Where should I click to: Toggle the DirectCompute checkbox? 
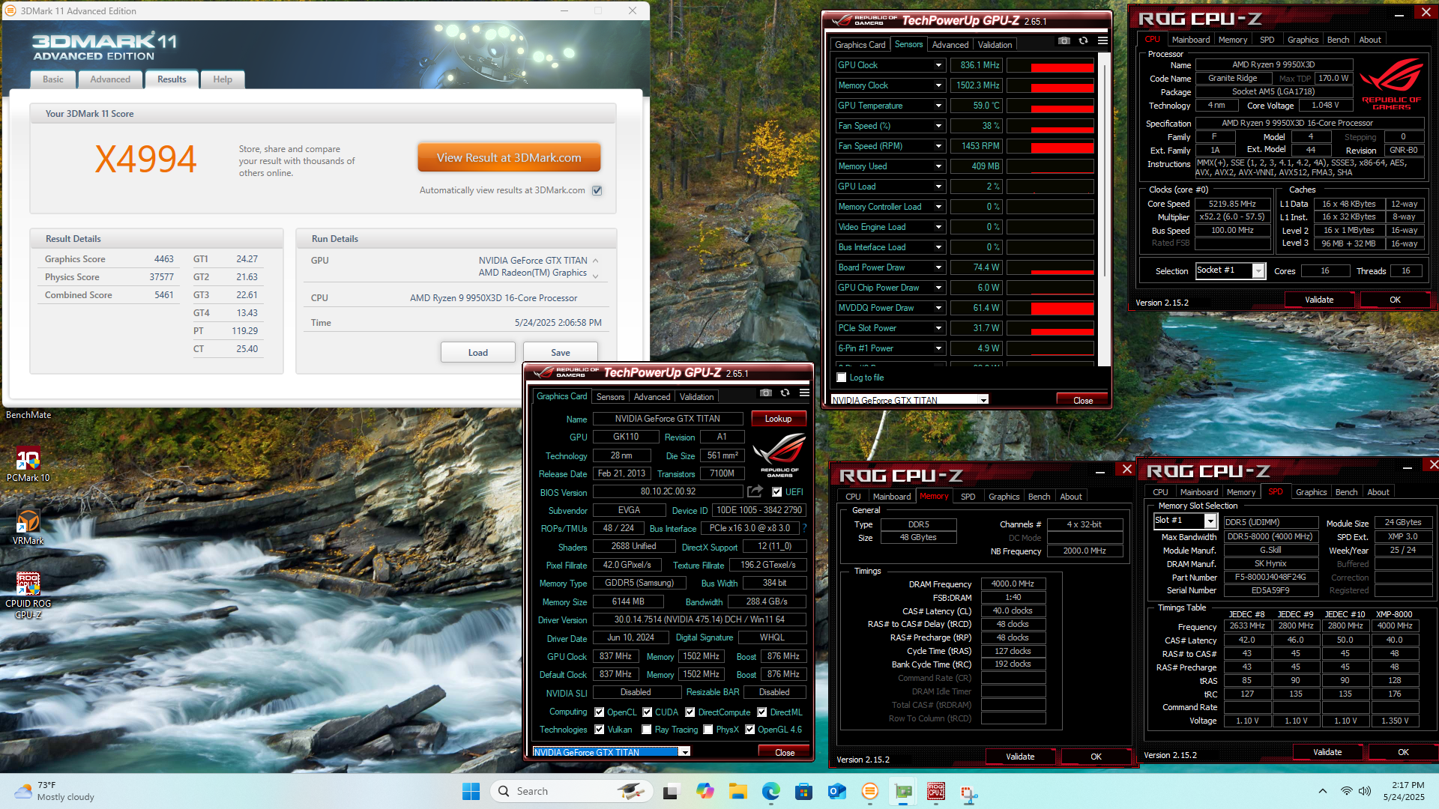[x=690, y=712]
